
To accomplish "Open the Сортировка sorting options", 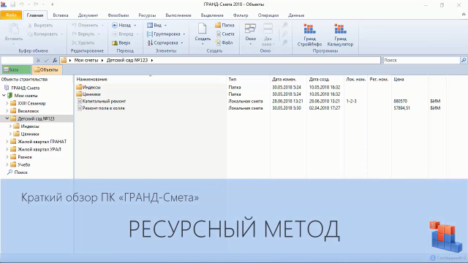I will pos(165,42).
